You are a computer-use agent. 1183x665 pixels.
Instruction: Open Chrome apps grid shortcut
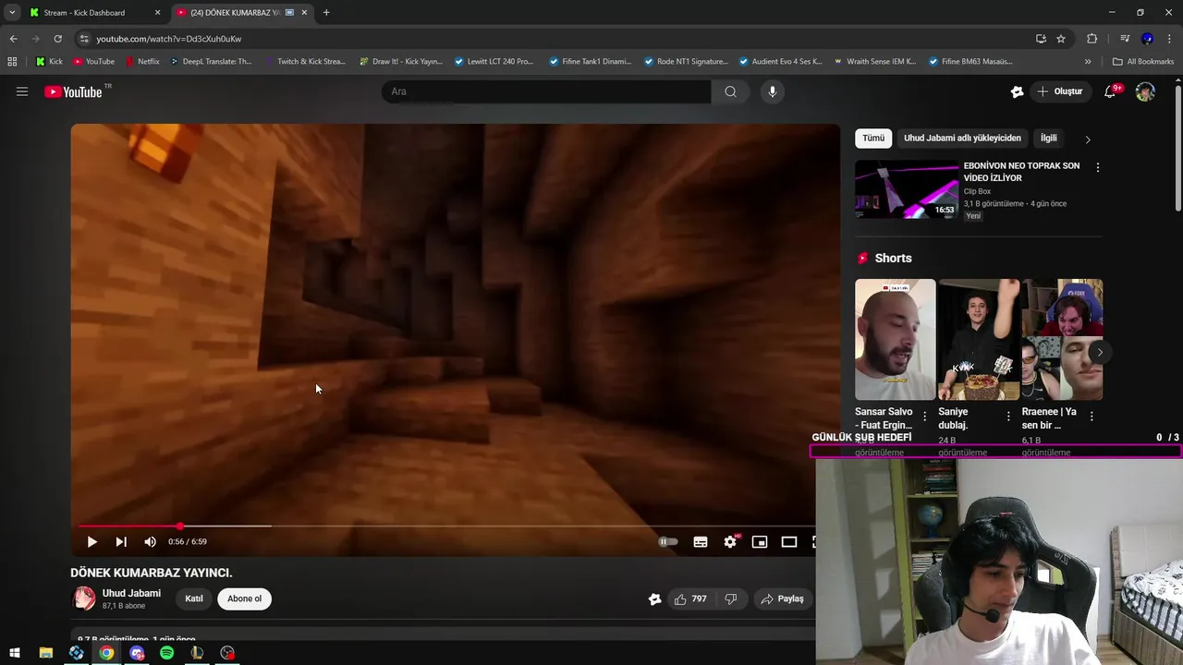(12, 62)
